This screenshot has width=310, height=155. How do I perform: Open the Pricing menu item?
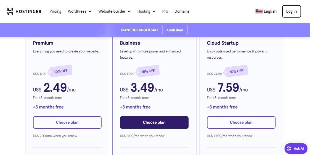pos(56,11)
